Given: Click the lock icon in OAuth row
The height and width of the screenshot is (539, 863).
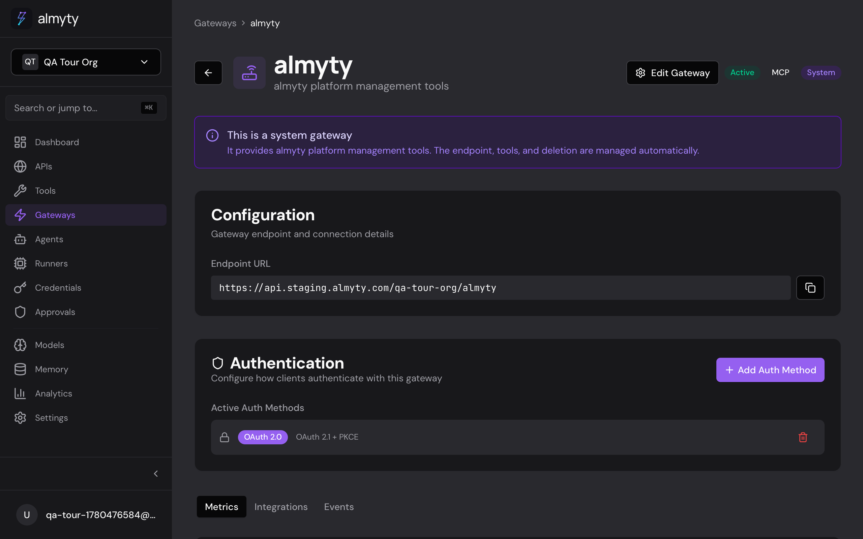Looking at the screenshot, I should [225, 437].
